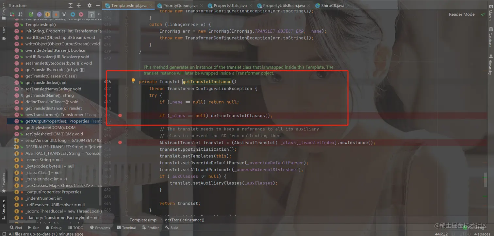Click the green inspection checkmark icon
The image size is (494, 236).
[x=483, y=14]
